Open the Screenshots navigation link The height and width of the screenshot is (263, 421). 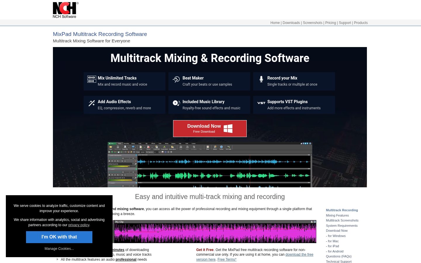pyautogui.click(x=313, y=23)
